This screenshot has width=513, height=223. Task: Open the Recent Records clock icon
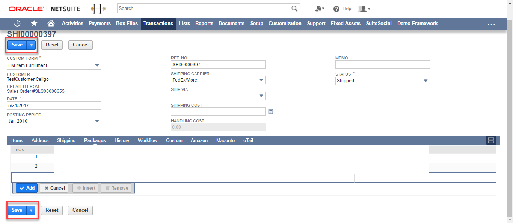[x=17, y=23]
